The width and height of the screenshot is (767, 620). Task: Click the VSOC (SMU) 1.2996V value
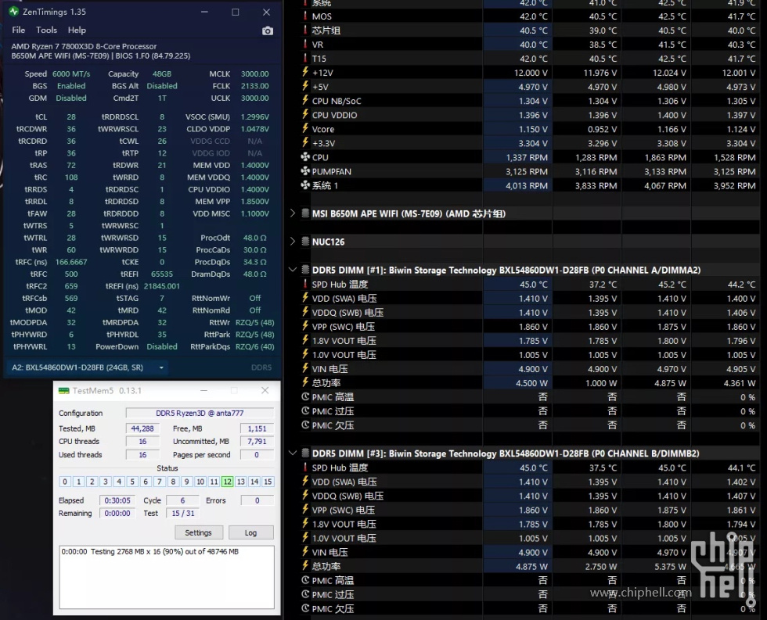[x=255, y=117]
